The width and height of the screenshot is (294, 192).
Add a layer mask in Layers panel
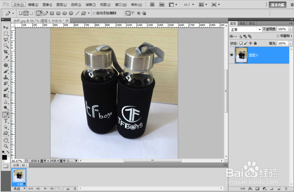pos(257,189)
